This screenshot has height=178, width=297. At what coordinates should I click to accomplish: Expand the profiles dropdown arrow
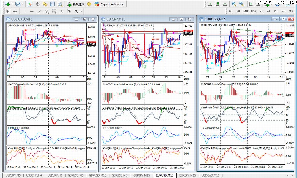point(23,4)
